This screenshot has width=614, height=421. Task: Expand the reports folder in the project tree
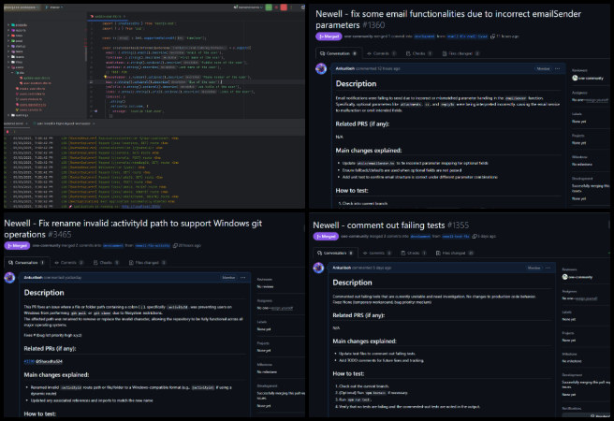click(8, 30)
